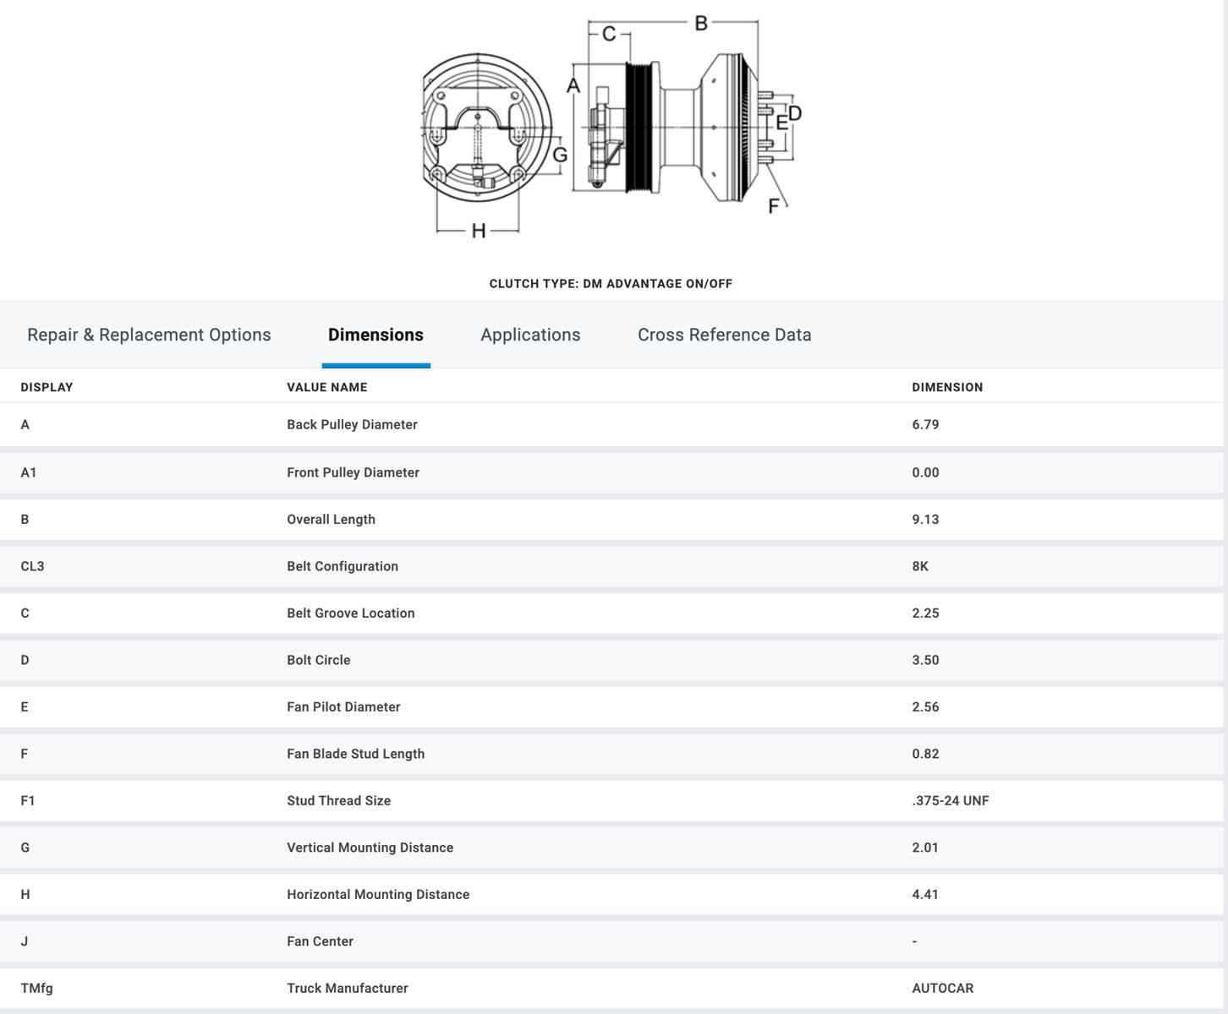Viewport: 1228px width, 1014px height.
Task: Select the Dimensions tab
Action: coord(376,335)
